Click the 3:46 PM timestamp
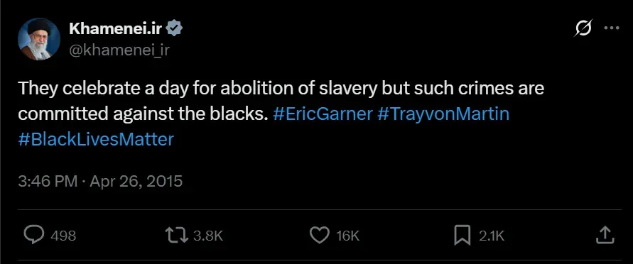 pos(48,181)
